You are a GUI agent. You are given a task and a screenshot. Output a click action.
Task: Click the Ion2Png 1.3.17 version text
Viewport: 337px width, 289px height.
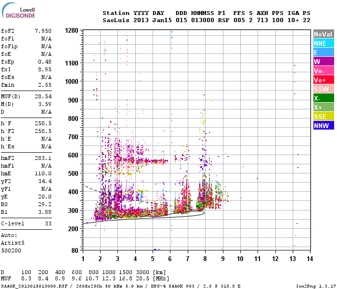click(315, 286)
